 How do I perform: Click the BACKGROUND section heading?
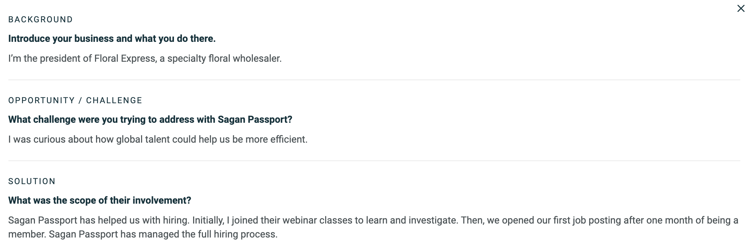point(41,20)
